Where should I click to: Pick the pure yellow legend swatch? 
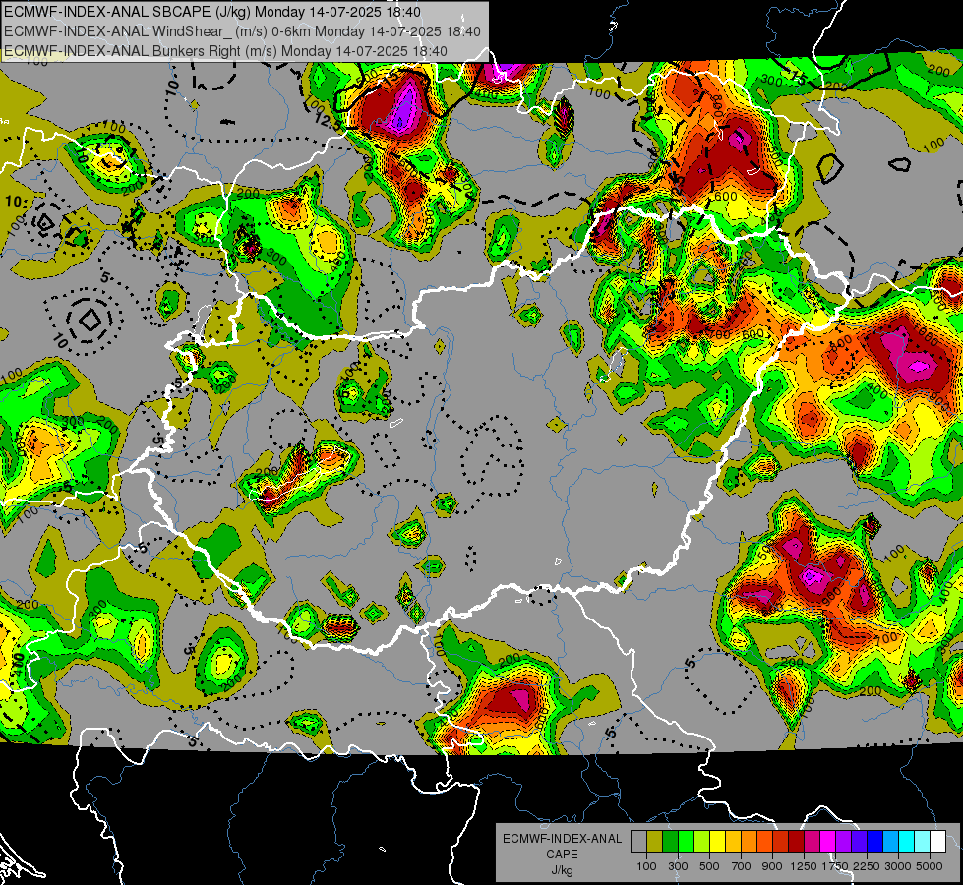point(717,842)
